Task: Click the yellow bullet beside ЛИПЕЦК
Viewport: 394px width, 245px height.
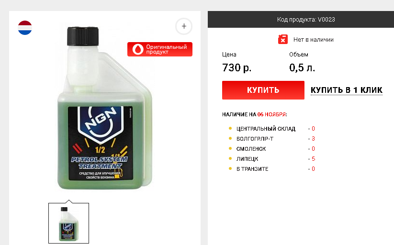Action: click(x=230, y=158)
